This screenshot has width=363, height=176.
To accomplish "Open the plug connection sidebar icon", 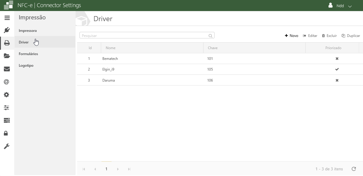I will (x=7, y=30).
